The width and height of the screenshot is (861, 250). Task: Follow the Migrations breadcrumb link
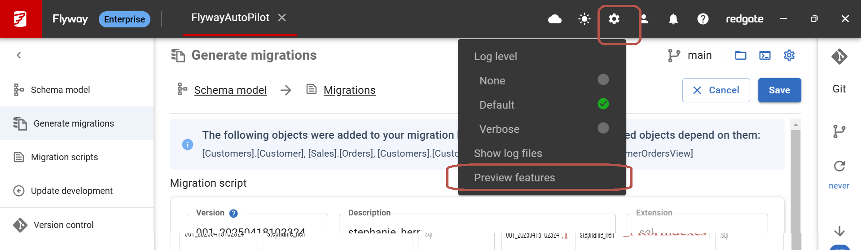tap(349, 90)
